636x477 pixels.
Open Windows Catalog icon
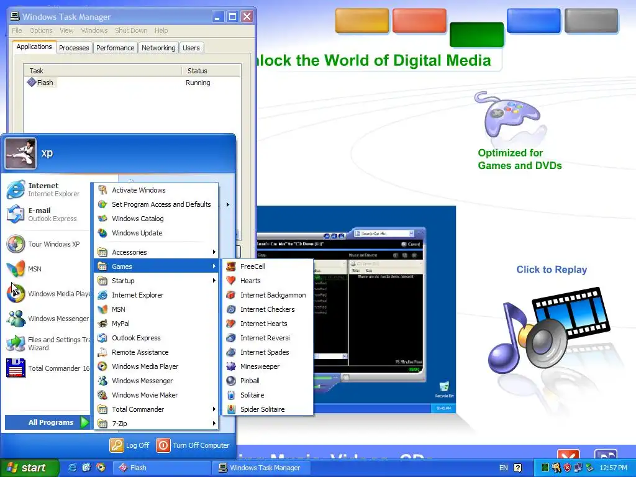tap(102, 219)
